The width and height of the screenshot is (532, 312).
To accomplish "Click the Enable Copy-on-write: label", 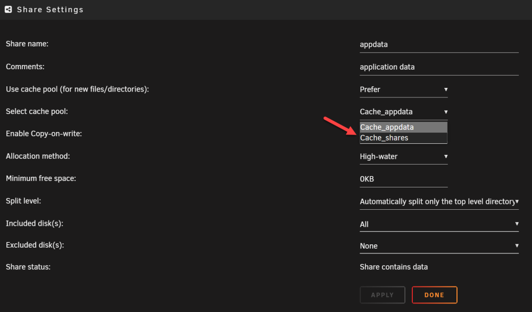I will click(44, 134).
